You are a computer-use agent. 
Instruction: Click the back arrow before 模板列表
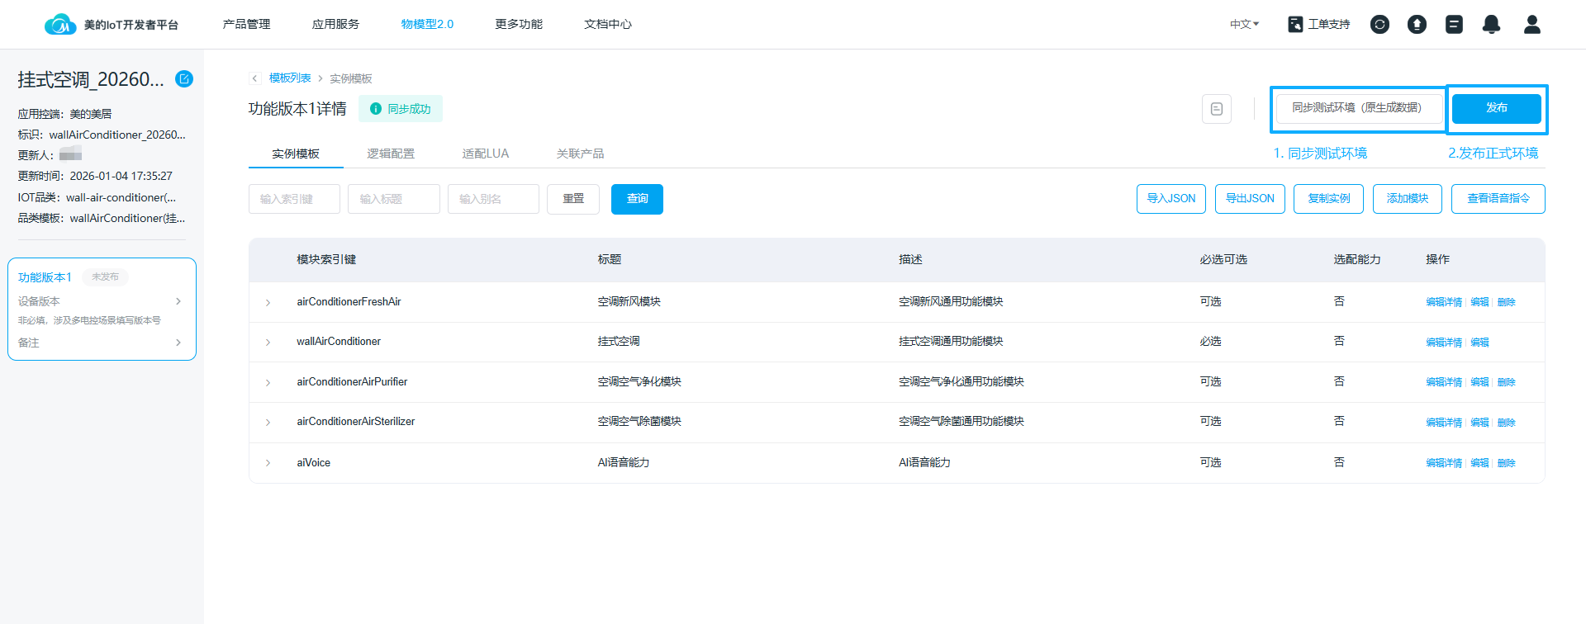click(255, 78)
